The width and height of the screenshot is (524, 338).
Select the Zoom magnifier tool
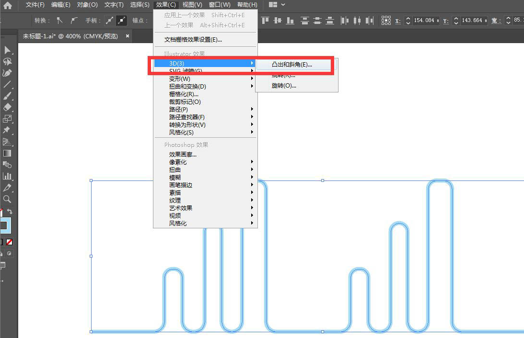point(7,199)
